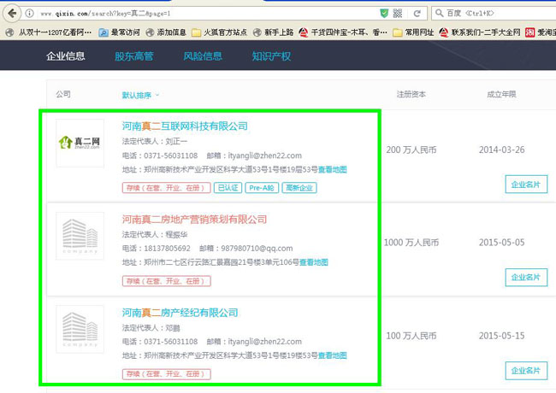Switch to the 企业信息 tab
The width and height of the screenshot is (556, 393).
[66, 56]
